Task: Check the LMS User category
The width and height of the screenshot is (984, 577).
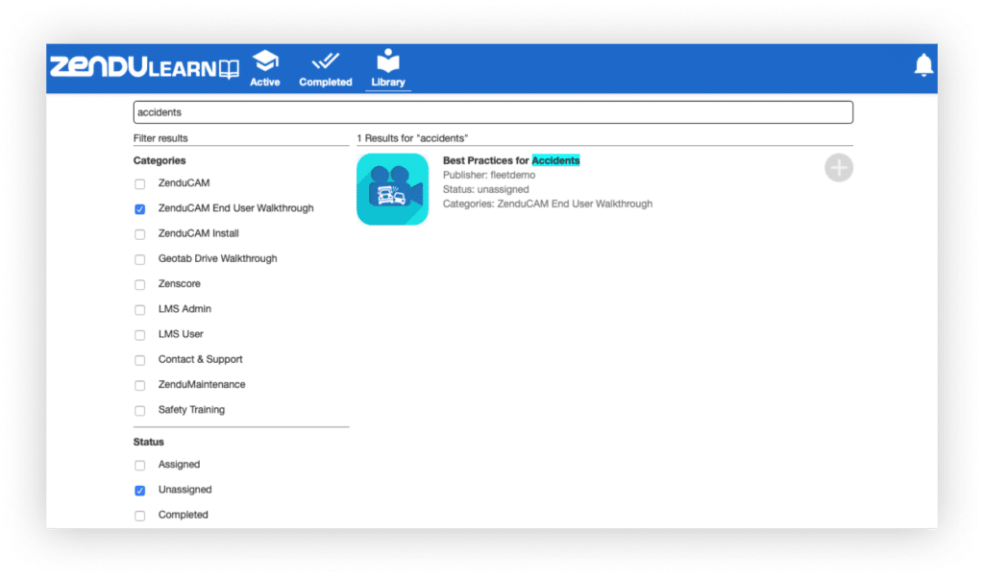Action: [140, 334]
